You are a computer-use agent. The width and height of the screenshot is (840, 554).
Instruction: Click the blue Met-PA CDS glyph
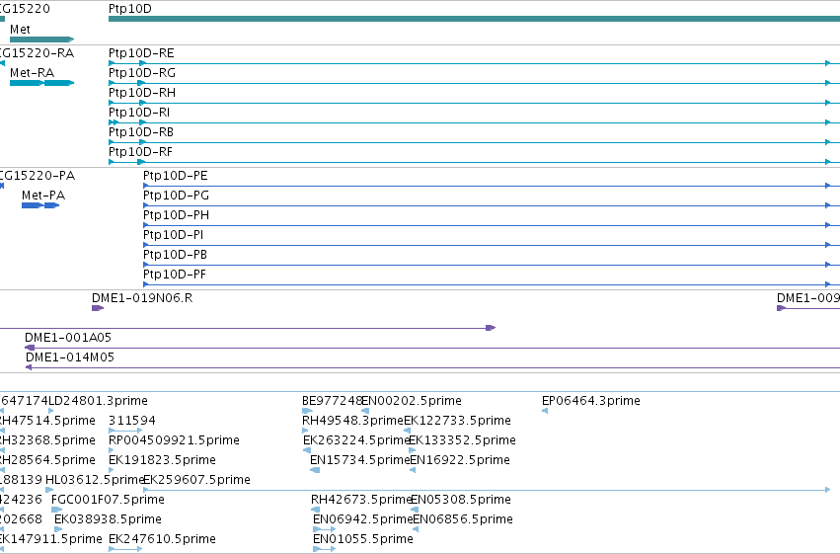coord(40,205)
